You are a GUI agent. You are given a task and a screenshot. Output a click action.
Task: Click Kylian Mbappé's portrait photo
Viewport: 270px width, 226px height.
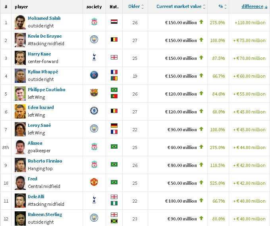tap(20, 76)
